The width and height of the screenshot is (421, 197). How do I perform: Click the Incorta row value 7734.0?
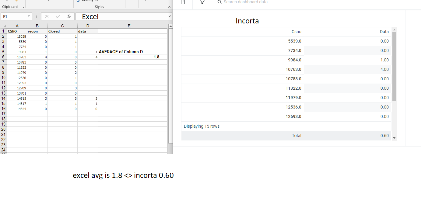point(294,50)
